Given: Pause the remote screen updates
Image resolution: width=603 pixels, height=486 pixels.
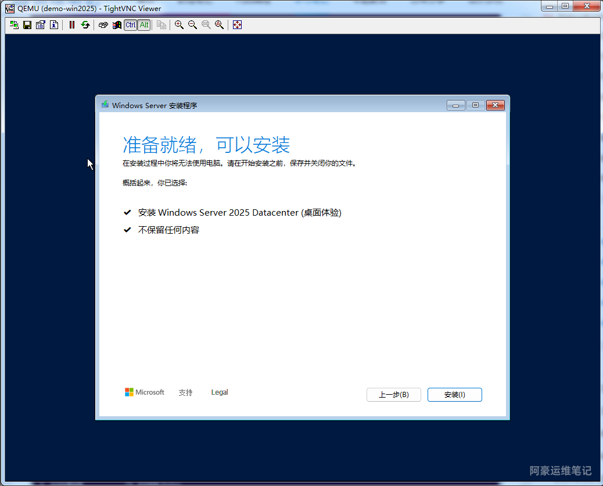Looking at the screenshot, I should coord(71,25).
